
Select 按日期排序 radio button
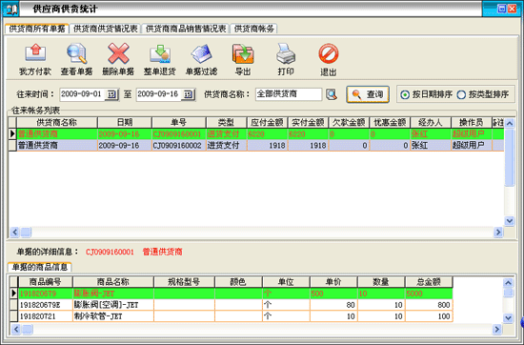pyautogui.click(x=405, y=95)
